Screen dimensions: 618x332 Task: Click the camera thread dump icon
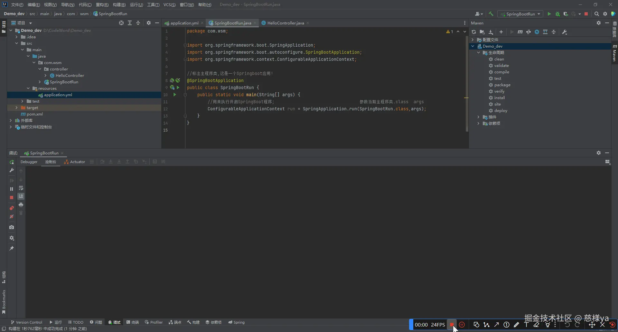pos(12,227)
